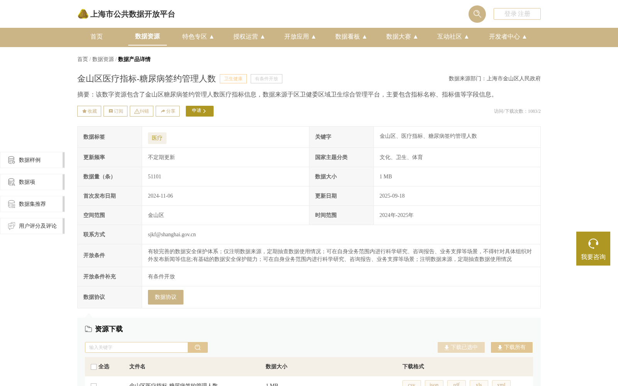The width and height of the screenshot is (618, 386).
Task: Jump to 数据集推荐 section in sidebar
Action: tap(32, 204)
